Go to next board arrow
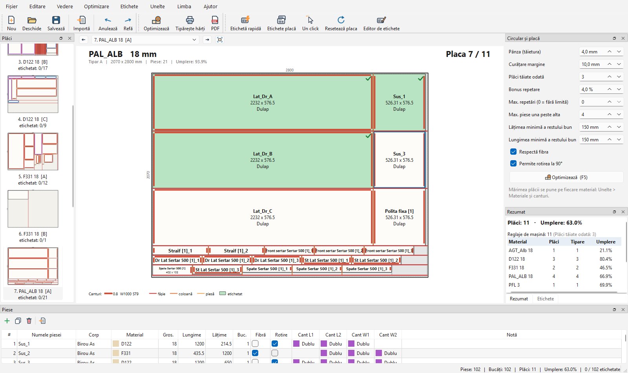The width and height of the screenshot is (628, 373). [x=207, y=40]
